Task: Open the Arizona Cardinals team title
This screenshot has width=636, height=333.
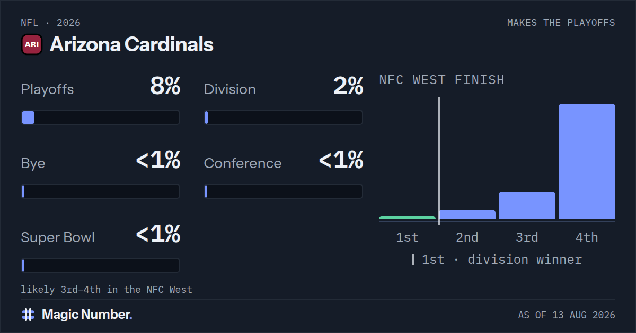Action: (131, 44)
